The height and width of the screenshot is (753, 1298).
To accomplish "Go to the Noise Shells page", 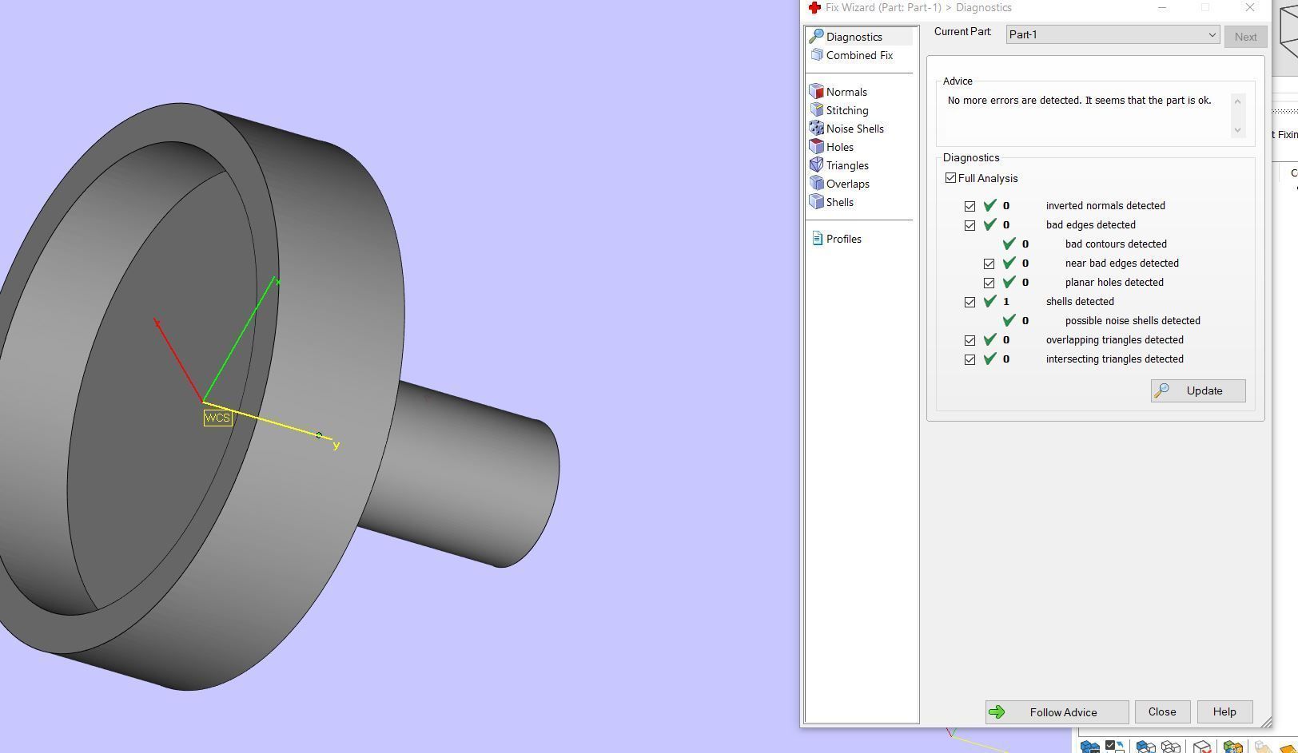I will (855, 129).
